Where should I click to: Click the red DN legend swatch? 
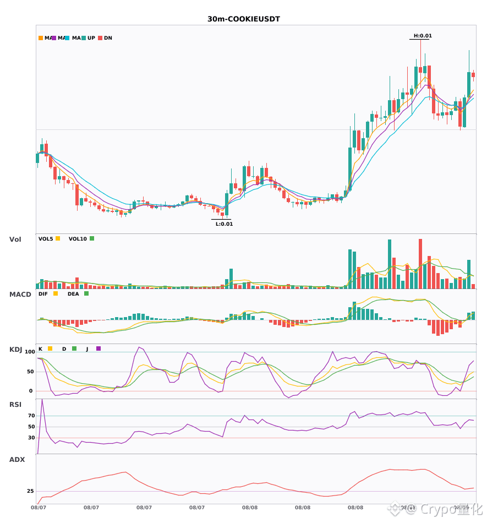[100, 38]
